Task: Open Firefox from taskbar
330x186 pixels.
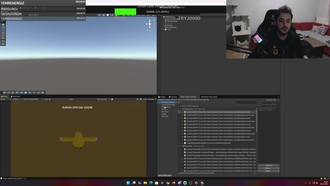Action: [x=174, y=183]
